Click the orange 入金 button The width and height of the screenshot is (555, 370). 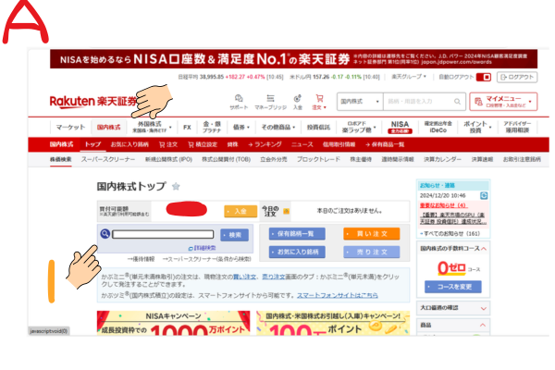tap(240, 212)
